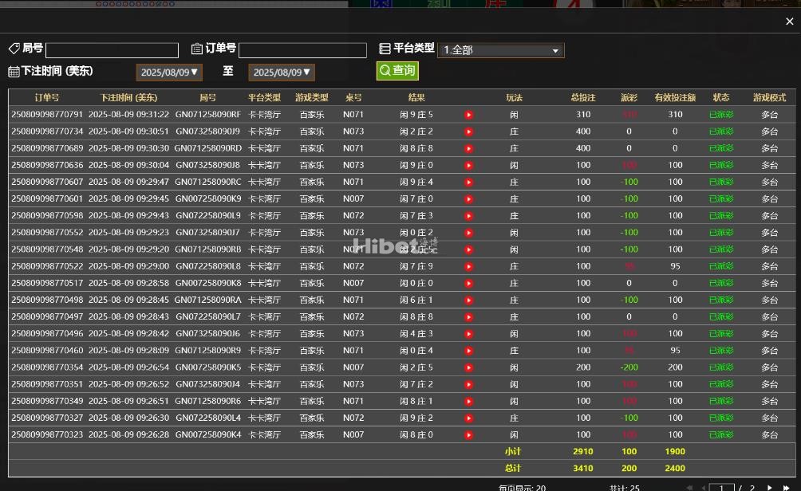This screenshot has height=491, width=801.
Task: Focus the 订单号 order number input
Action: (x=302, y=50)
